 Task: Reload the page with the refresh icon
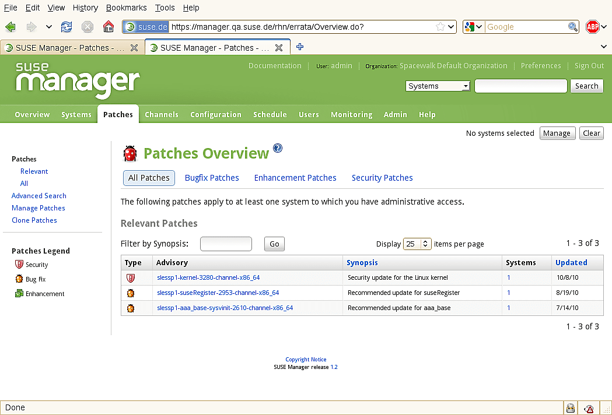click(x=67, y=27)
